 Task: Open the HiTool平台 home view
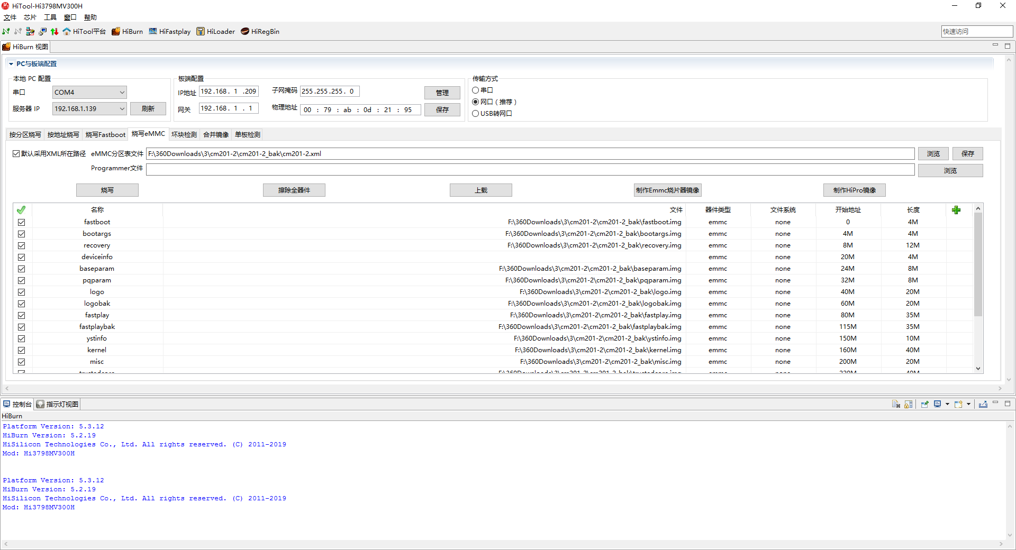tap(84, 32)
